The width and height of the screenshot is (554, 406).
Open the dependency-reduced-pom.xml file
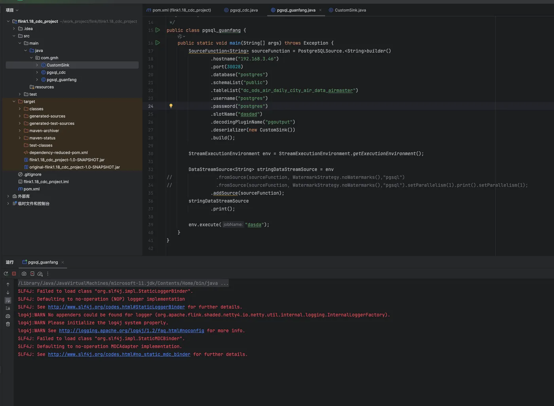58,152
